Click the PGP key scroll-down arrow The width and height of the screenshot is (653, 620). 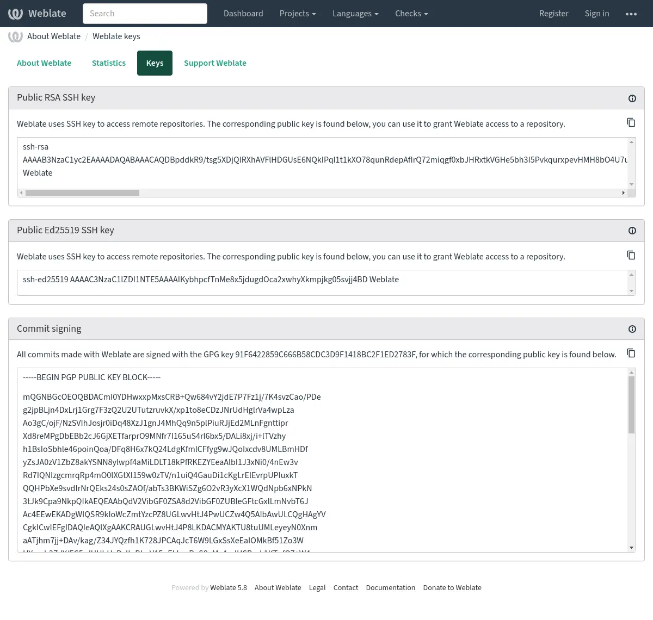[631, 548]
